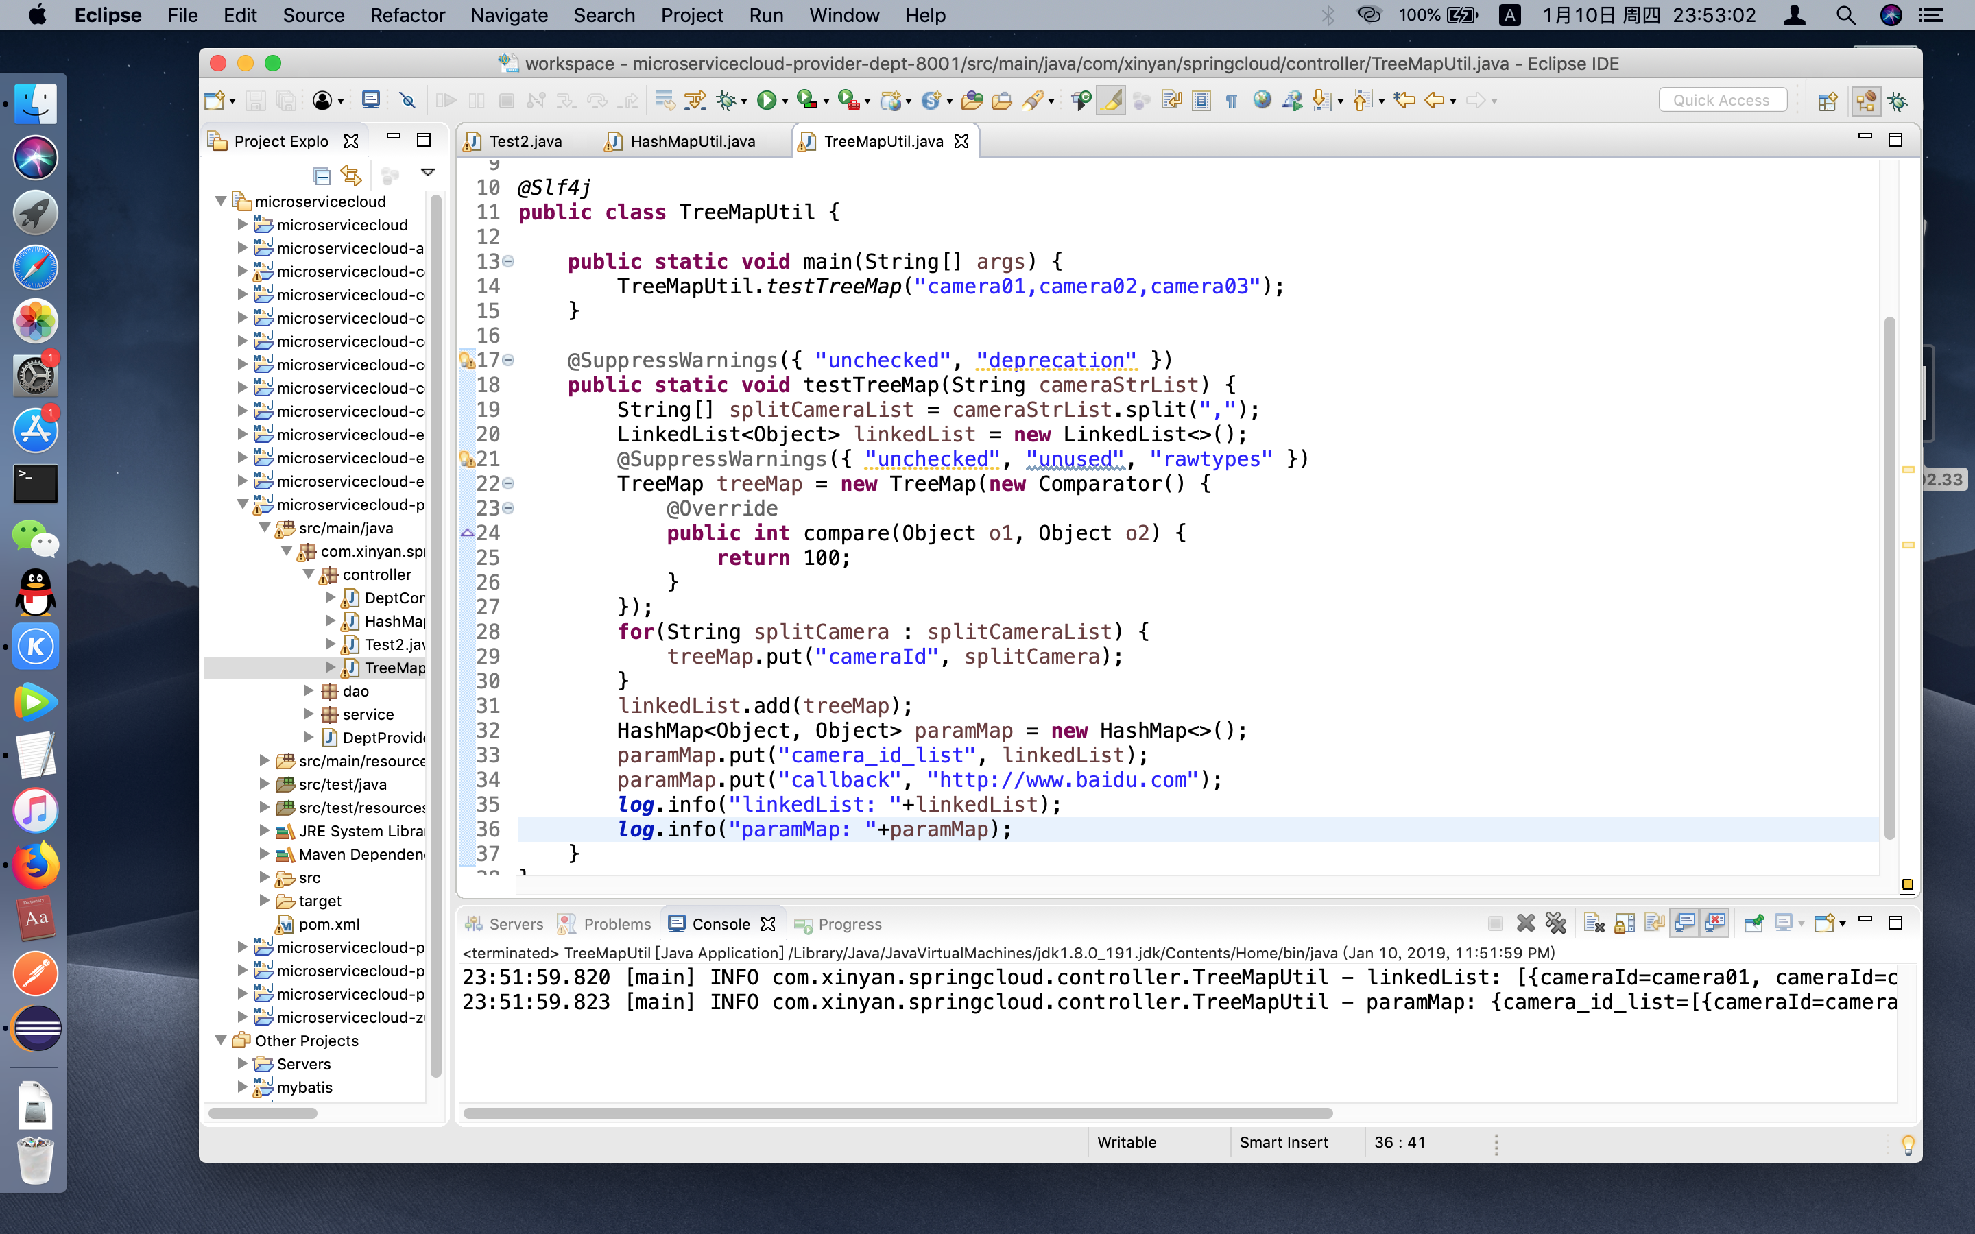
Task: Click the Quick Access search field
Action: tap(1722, 99)
